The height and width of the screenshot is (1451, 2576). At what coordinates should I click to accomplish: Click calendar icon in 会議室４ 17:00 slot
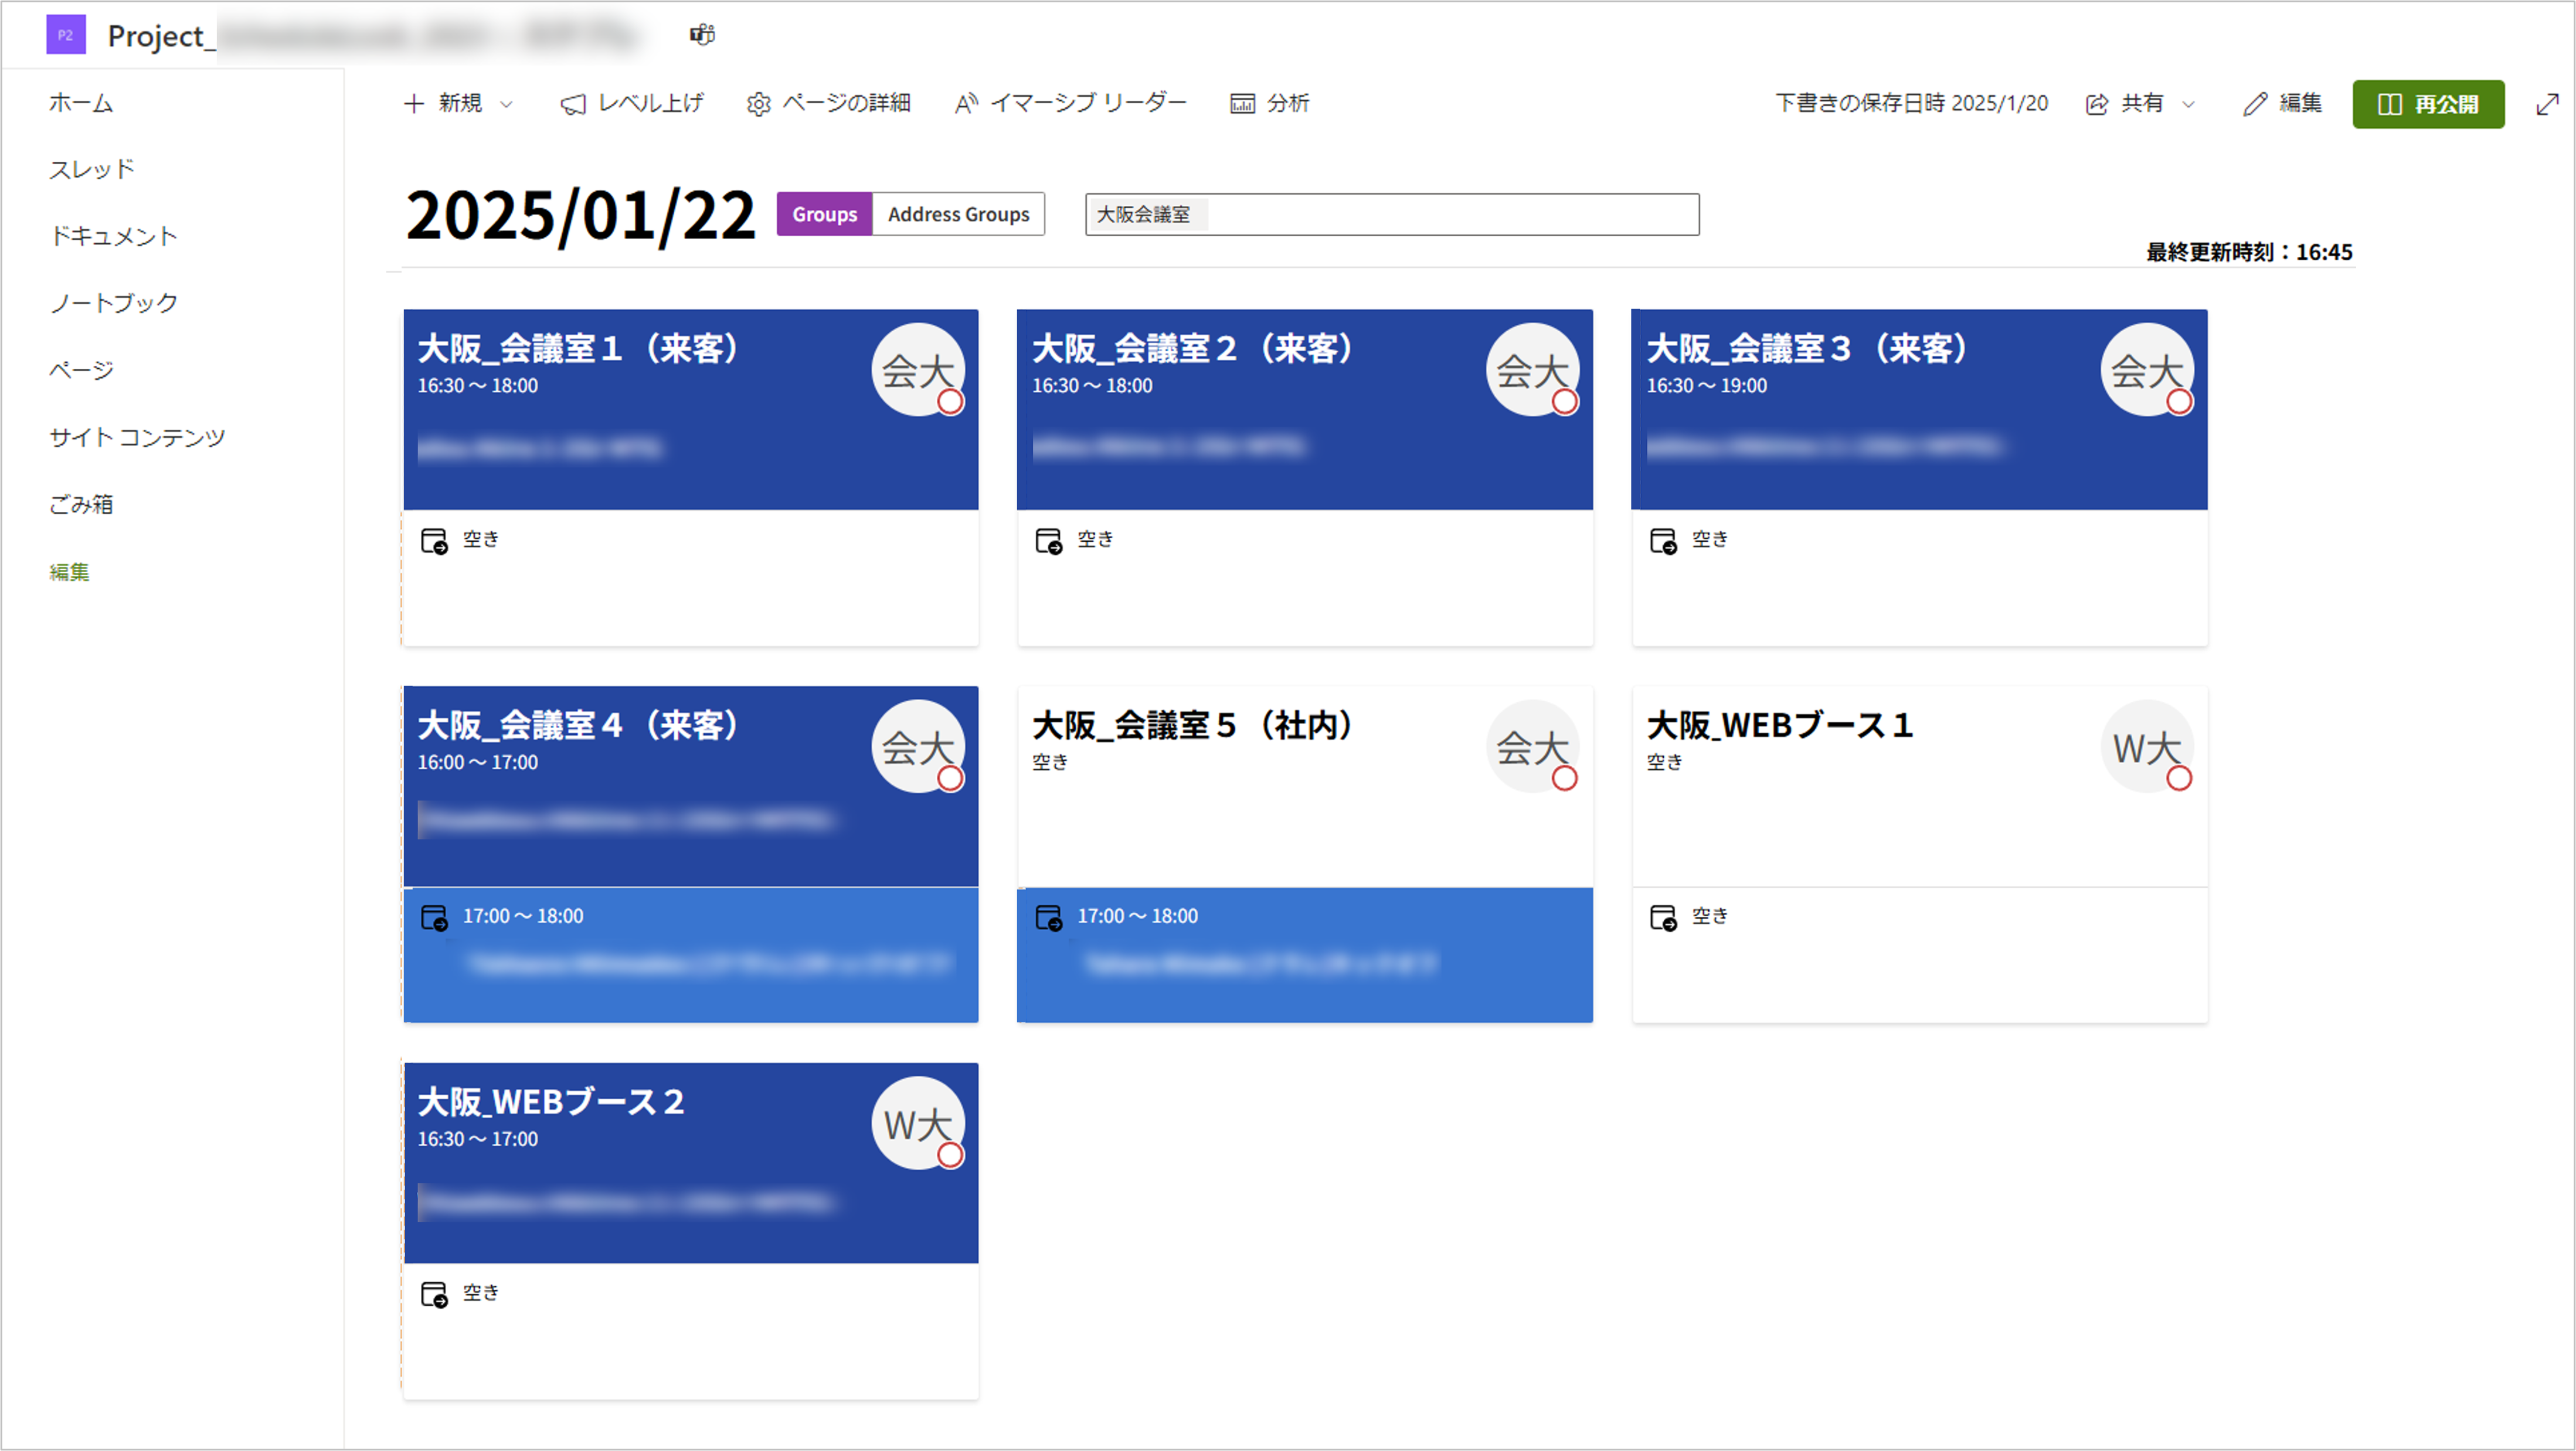coord(434,918)
